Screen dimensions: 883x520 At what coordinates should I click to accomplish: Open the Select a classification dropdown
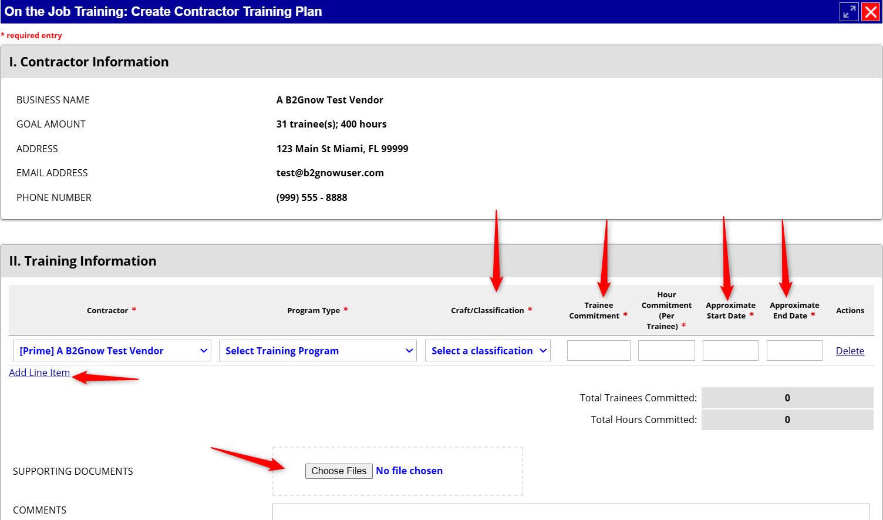(487, 351)
